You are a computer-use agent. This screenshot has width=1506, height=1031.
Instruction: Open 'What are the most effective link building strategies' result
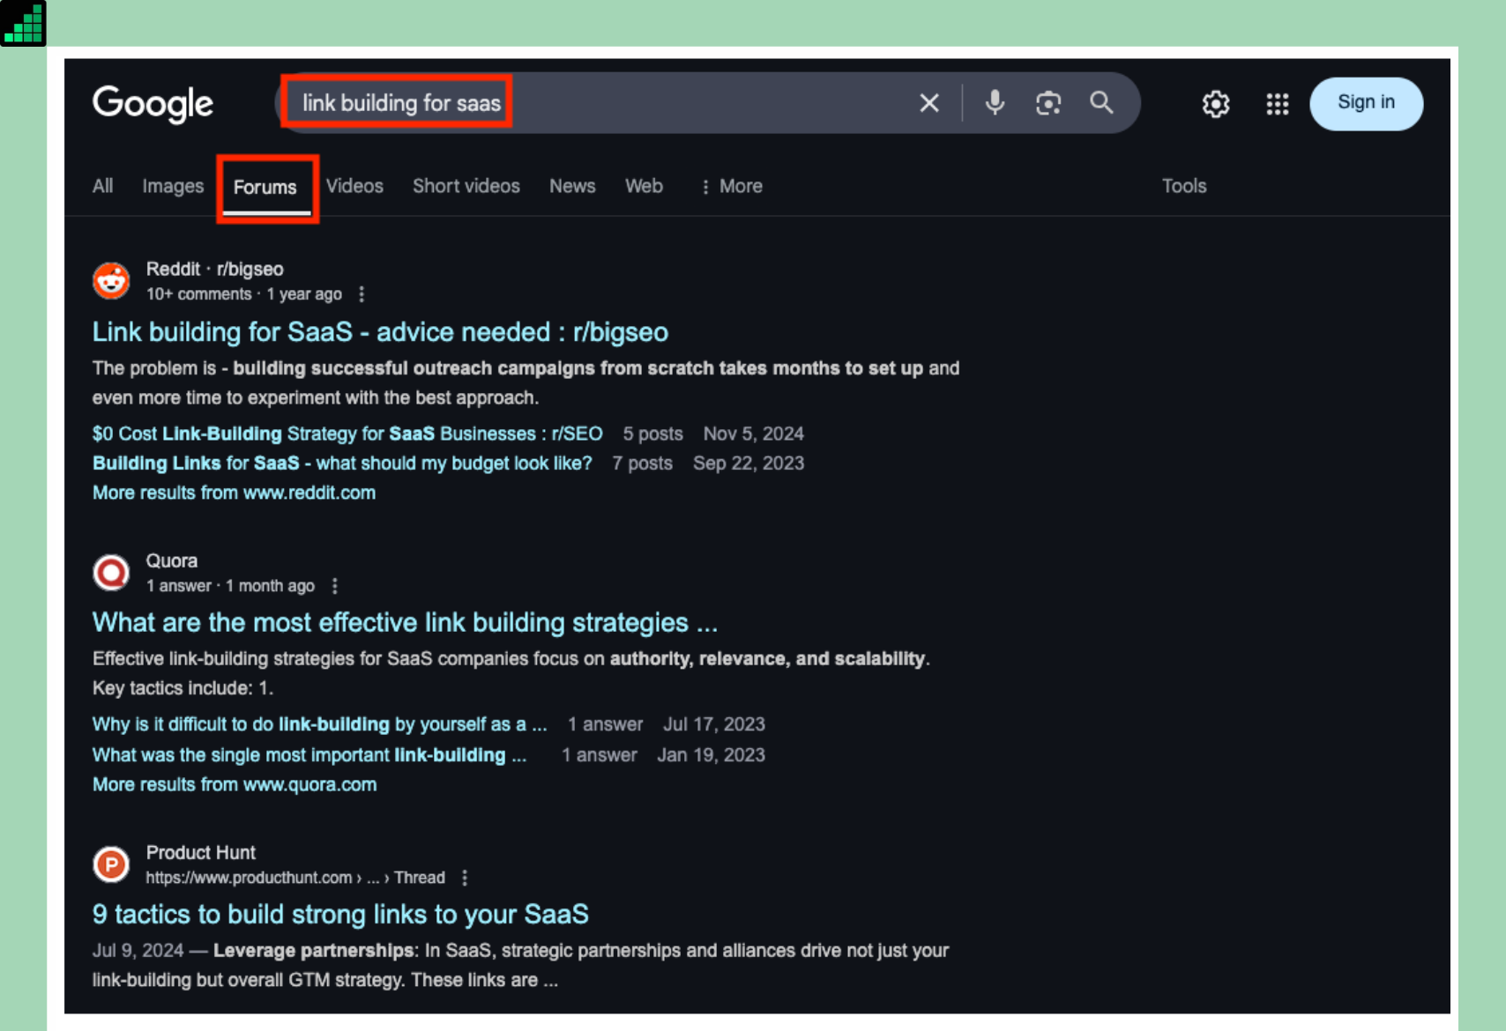(405, 623)
